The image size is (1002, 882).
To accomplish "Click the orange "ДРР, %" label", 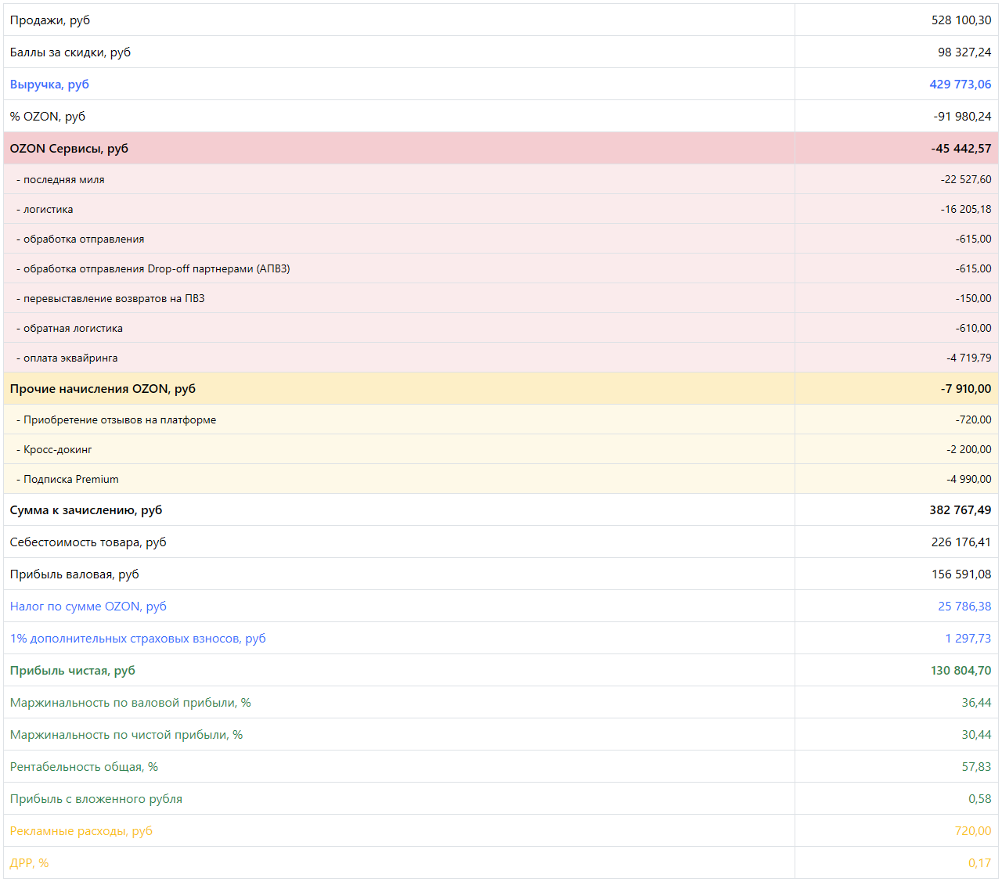I will [x=29, y=863].
